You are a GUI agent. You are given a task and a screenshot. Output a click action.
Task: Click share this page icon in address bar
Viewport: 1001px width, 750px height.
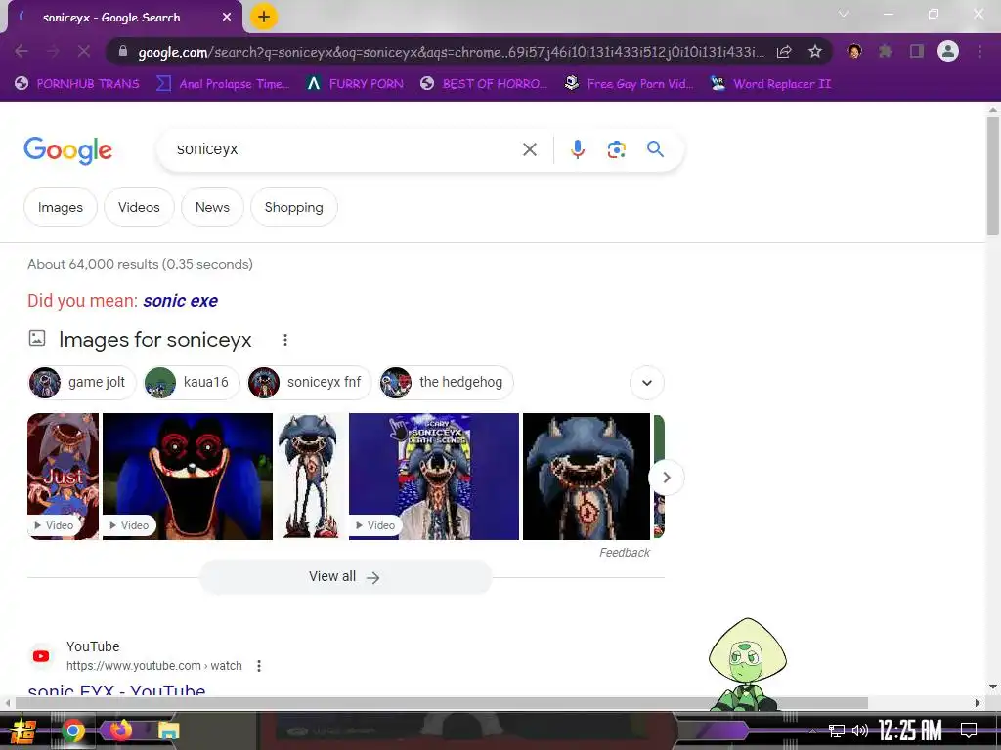point(784,52)
